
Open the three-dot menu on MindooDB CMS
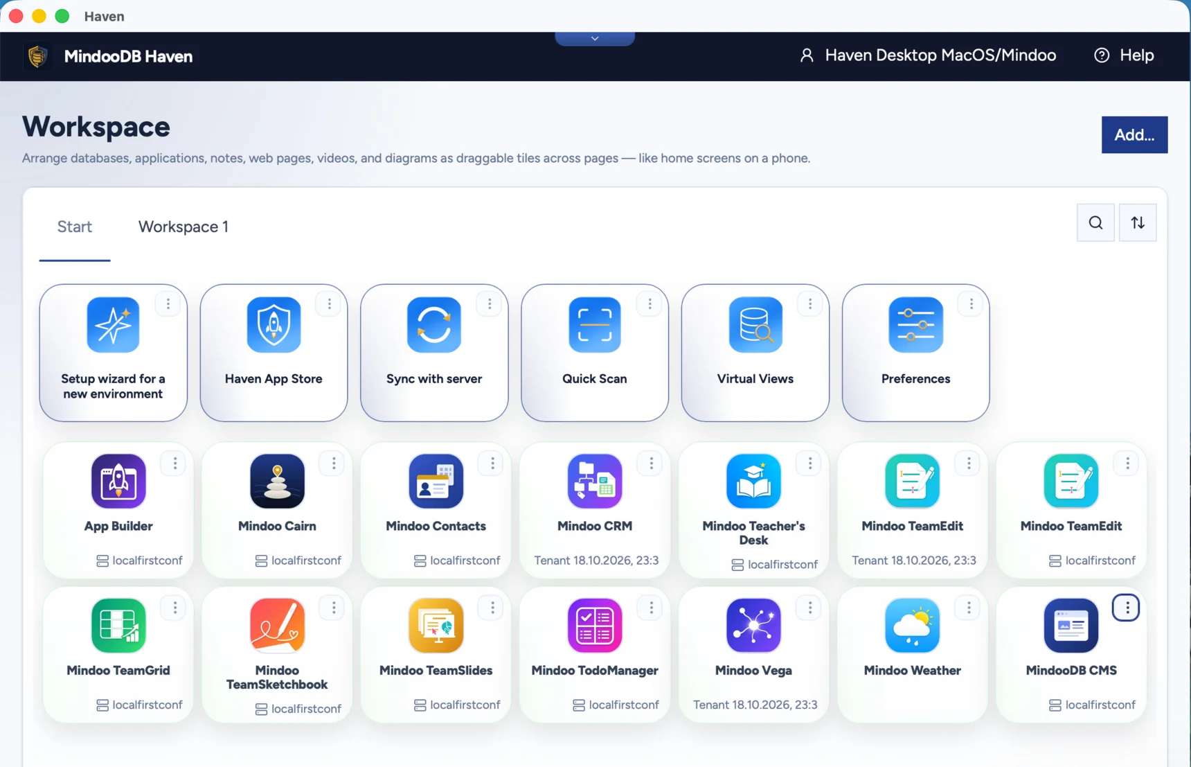click(x=1127, y=608)
